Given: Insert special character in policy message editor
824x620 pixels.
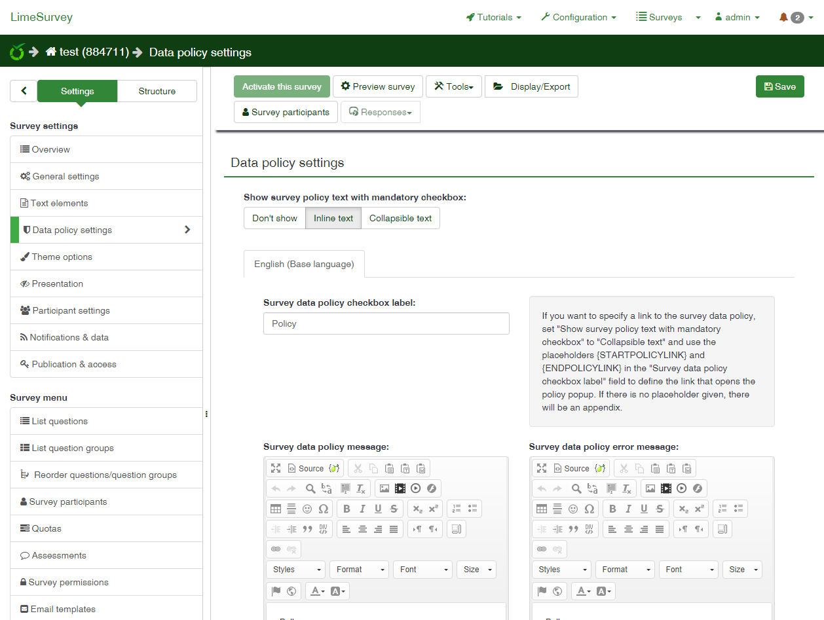Looking at the screenshot, I should coord(324,509).
